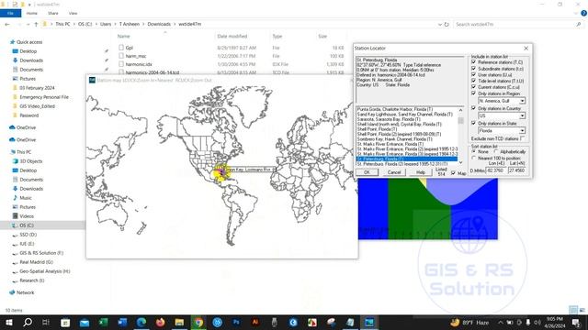Screen dimensions: 588x330
Task: Open the Region dropdown (N. America, Gulf)
Action: tap(522, 101)
